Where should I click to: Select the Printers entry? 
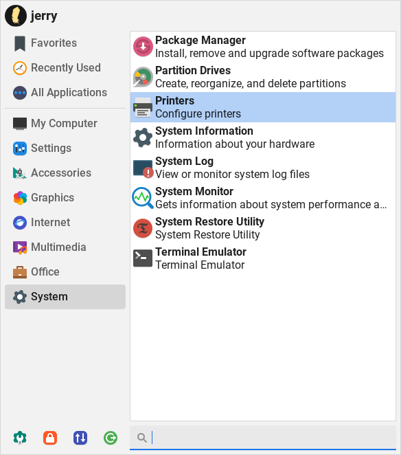pyautogui.click(x=263, y=107)
